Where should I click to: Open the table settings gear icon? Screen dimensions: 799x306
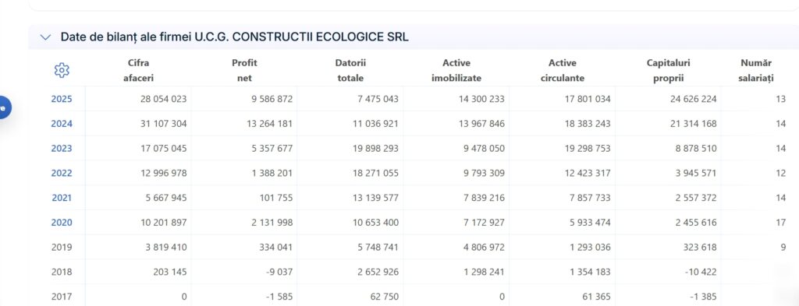coord(62,70)
